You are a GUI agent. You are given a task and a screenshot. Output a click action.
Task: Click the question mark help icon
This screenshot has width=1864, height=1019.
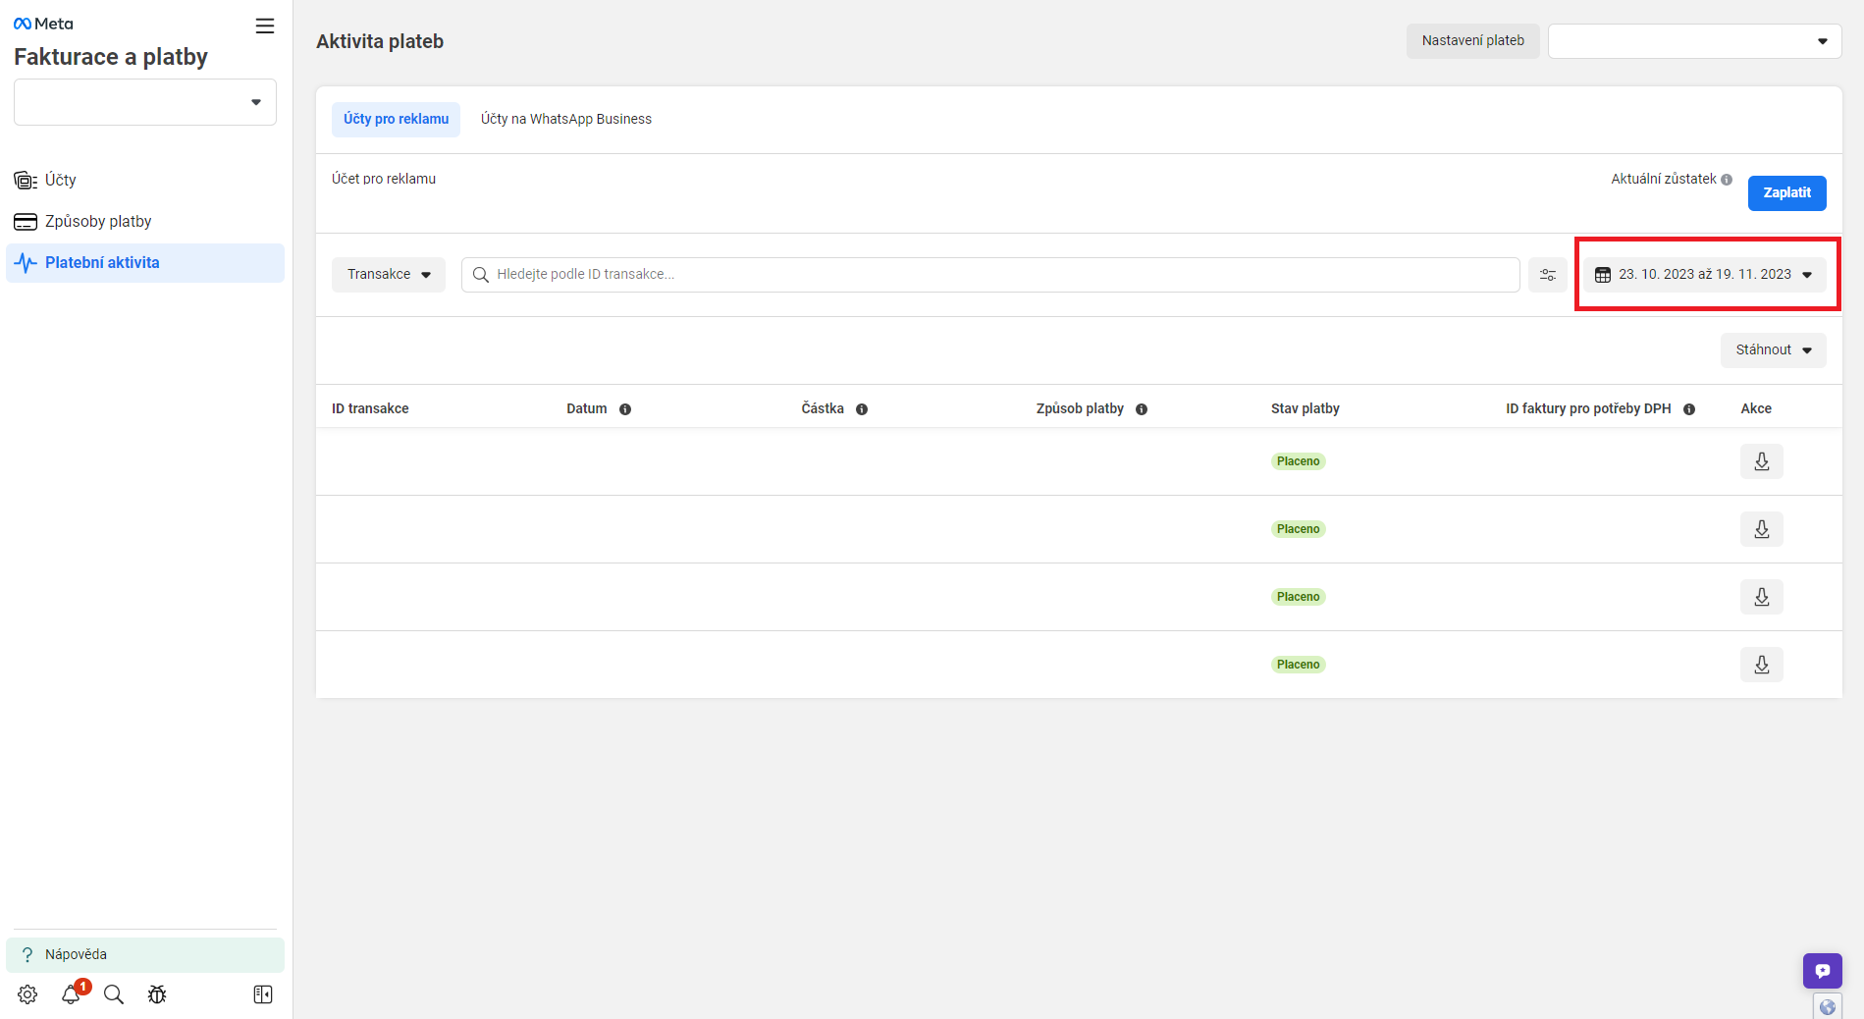27,954
